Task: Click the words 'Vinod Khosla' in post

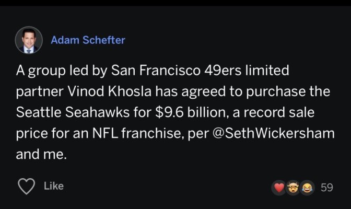Action: pos(110,91)
